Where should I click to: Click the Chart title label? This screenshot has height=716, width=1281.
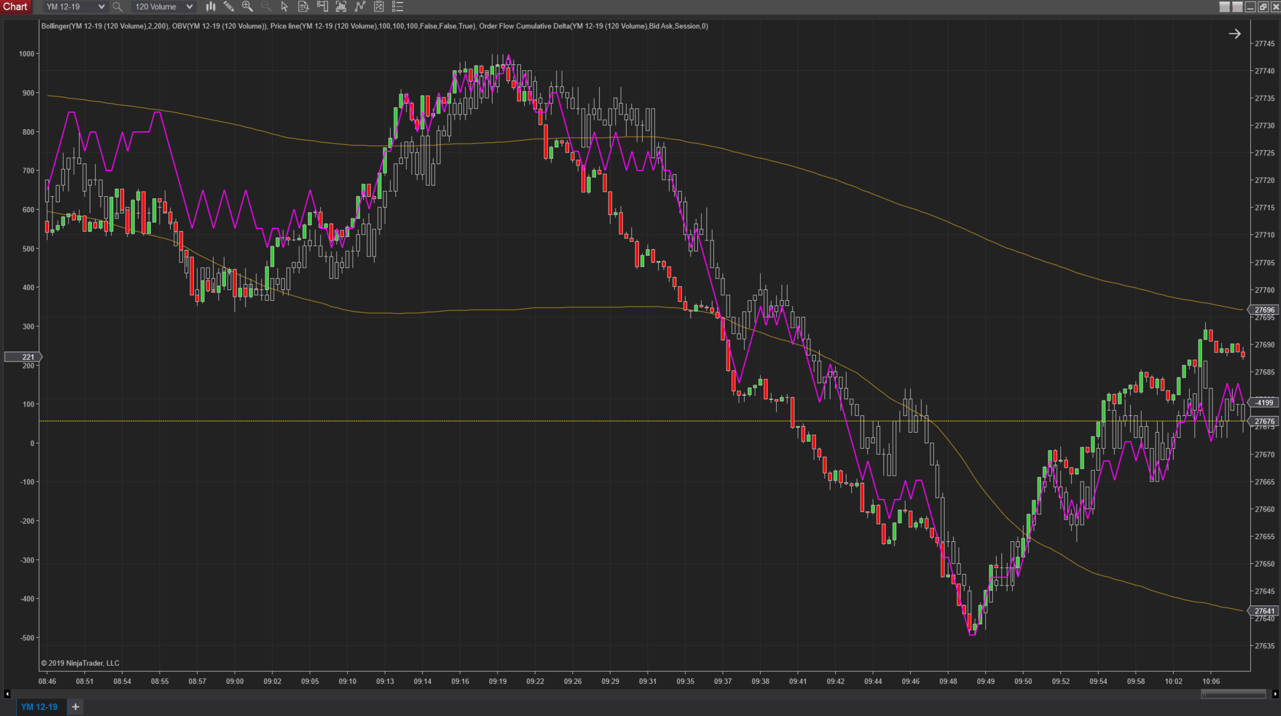[15, 7]
